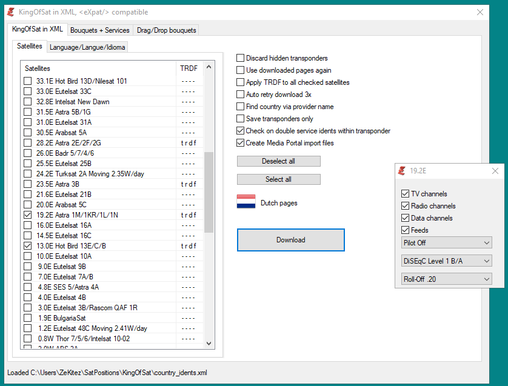508x386 pixels.
Task: Enable Discard hidden transponders
Action: [240, 58]
